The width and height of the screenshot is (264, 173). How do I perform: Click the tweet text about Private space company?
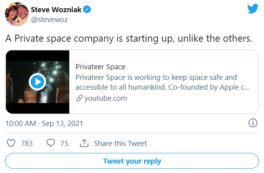click(x=129, y=39)
